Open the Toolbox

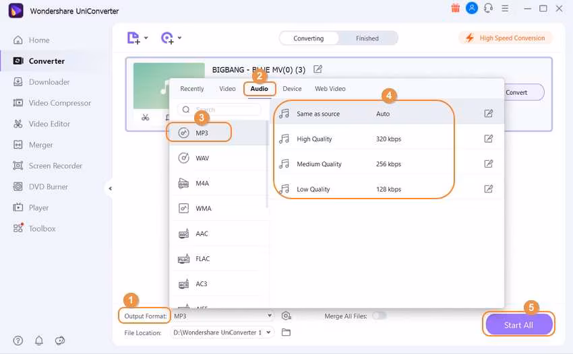point(34,228)
